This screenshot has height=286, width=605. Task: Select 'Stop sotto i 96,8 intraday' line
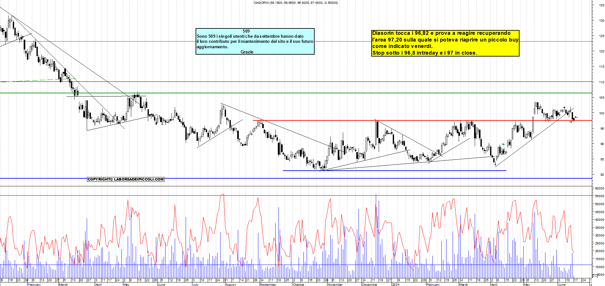point(424,53)
